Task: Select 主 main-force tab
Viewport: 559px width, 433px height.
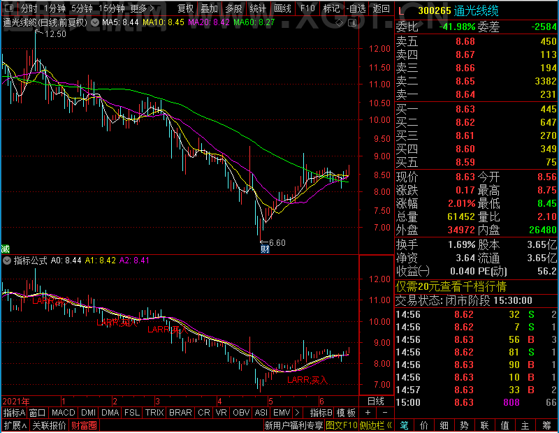Action: coord(525,425)
